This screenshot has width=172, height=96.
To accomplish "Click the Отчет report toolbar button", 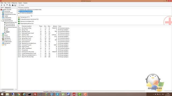I will pos(21,5).
